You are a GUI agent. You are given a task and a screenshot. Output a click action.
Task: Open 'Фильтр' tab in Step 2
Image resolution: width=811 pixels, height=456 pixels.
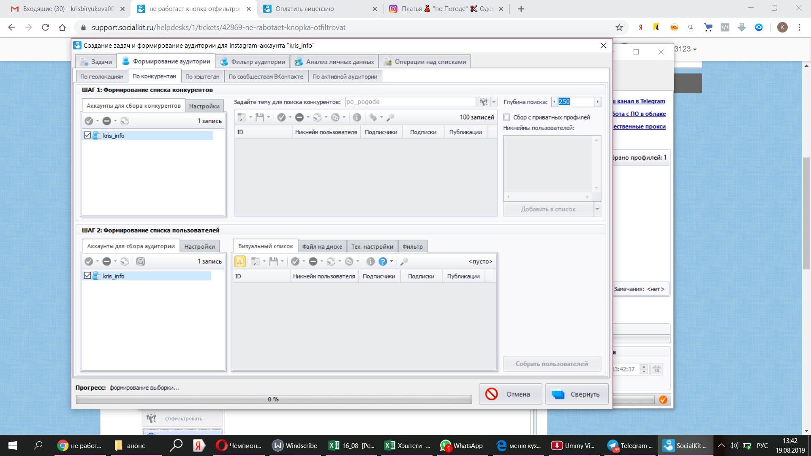(413, 247)
